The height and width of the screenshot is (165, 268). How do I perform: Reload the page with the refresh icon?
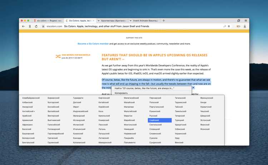(36, 26)
